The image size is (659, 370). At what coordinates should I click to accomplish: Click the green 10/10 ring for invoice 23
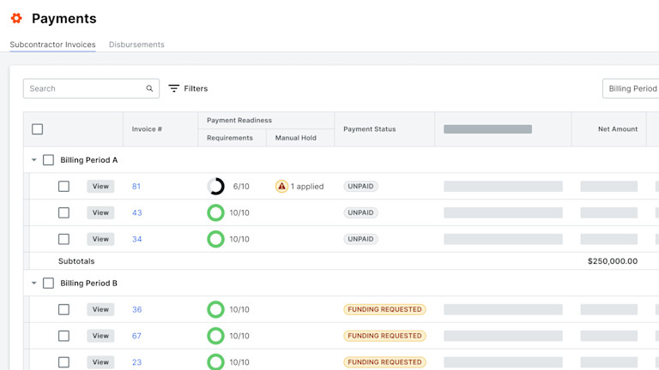pos(215,362)
